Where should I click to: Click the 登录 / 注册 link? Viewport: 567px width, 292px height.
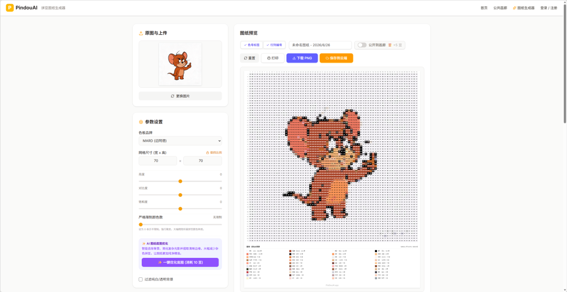(x=549, y=8)
